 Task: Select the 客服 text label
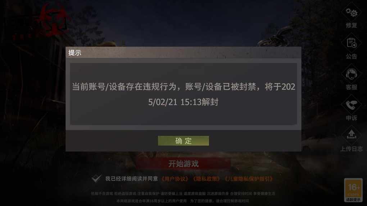point(351,87)
